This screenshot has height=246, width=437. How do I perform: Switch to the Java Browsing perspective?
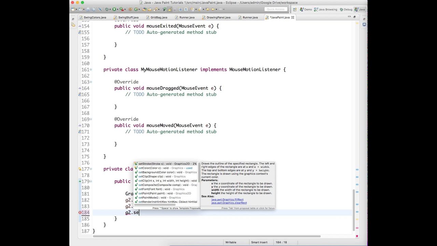click(x=326, y=9)
